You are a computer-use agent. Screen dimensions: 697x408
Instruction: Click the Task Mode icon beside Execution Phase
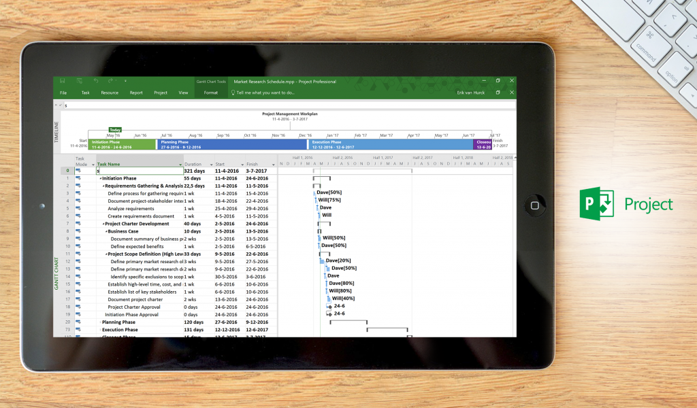pyautogui.click(x=78, y=329)
